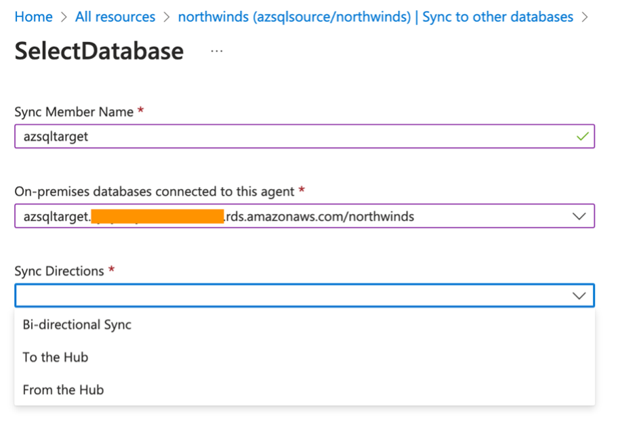Select Bi-directional Sync from the list
Image resolution: width=631 pixels, height=426 pixels.
click(77, 324)
